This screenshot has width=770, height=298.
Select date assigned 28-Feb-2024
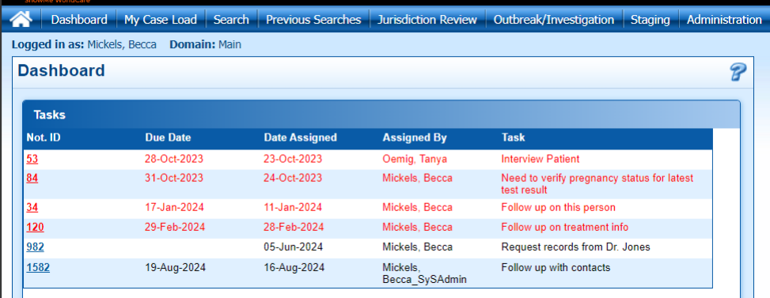pos(294,227)
